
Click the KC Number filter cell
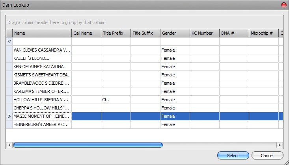pos(205,42)
